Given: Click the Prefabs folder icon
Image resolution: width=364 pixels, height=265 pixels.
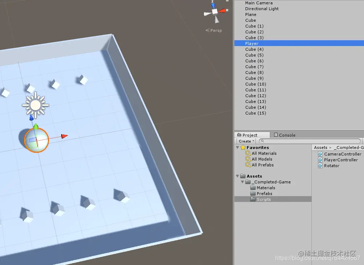Looking at the screenshot, I should (253, 194).
